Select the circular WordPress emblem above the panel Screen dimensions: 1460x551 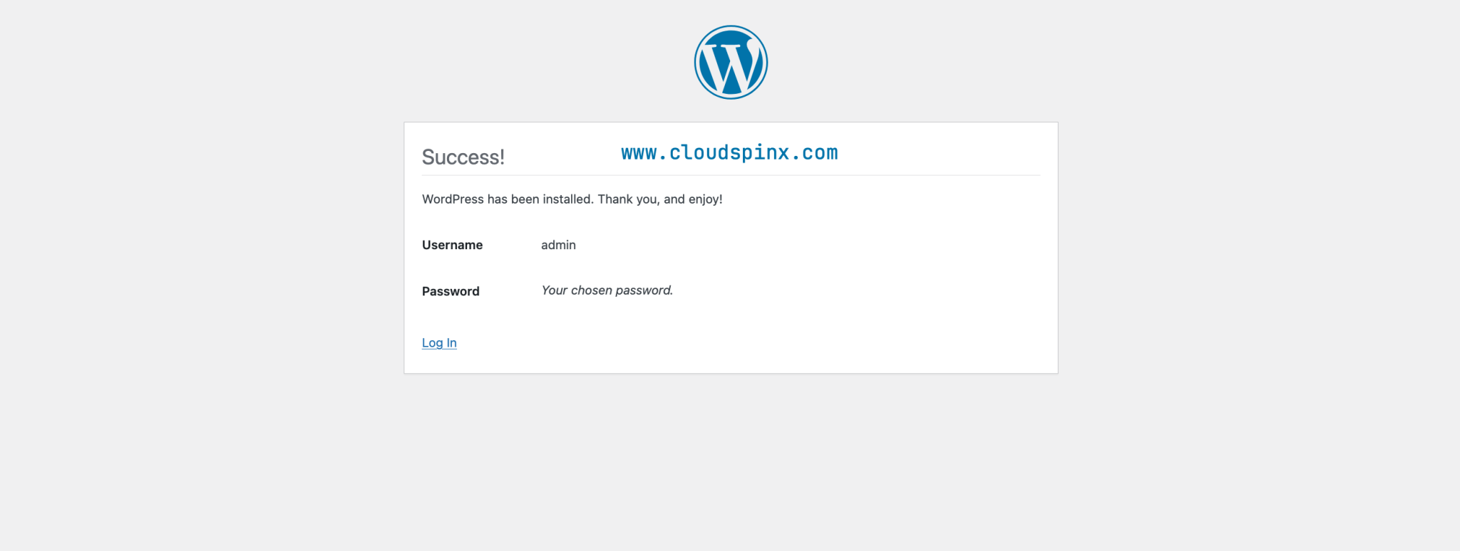730,62
